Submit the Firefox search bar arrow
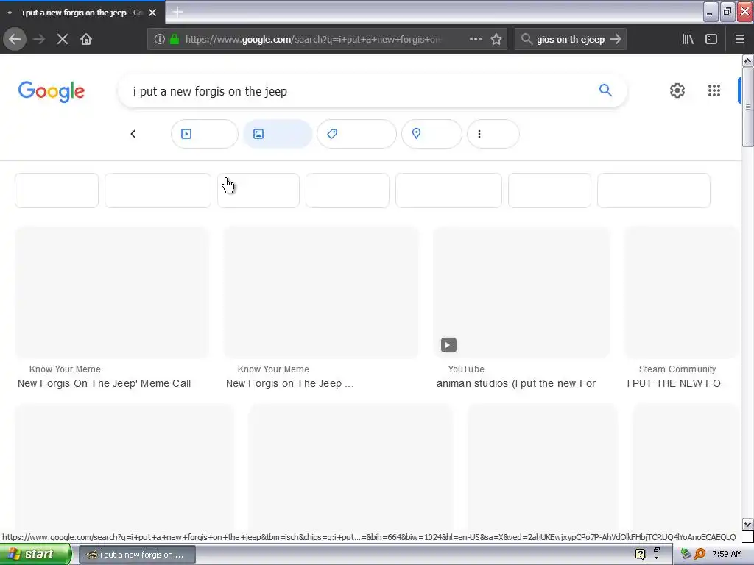This screenshot has width=754, height=565. point(615,40)
